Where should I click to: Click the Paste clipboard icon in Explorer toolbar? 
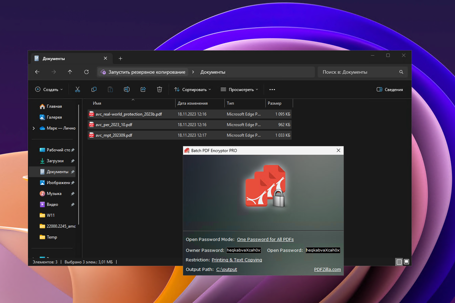coord(110,89)
